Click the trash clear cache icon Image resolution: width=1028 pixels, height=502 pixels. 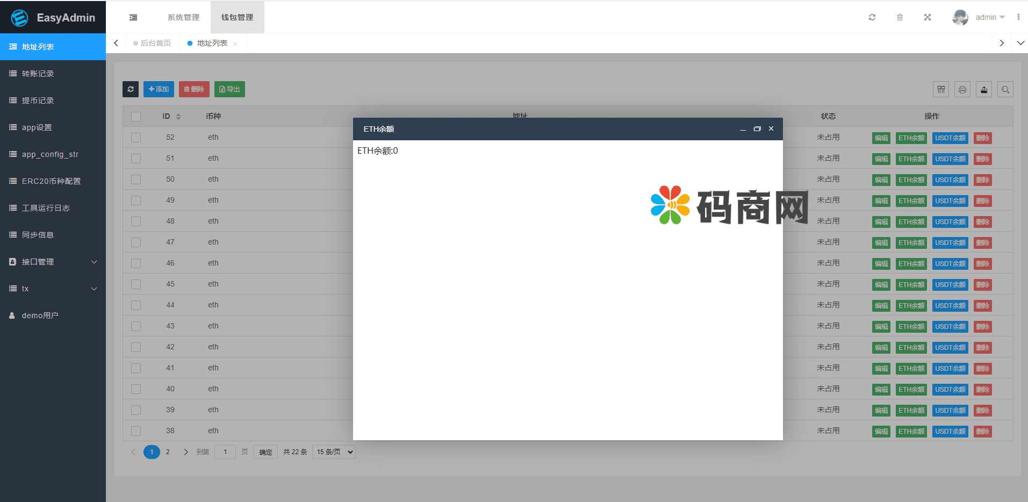[900, 17]
